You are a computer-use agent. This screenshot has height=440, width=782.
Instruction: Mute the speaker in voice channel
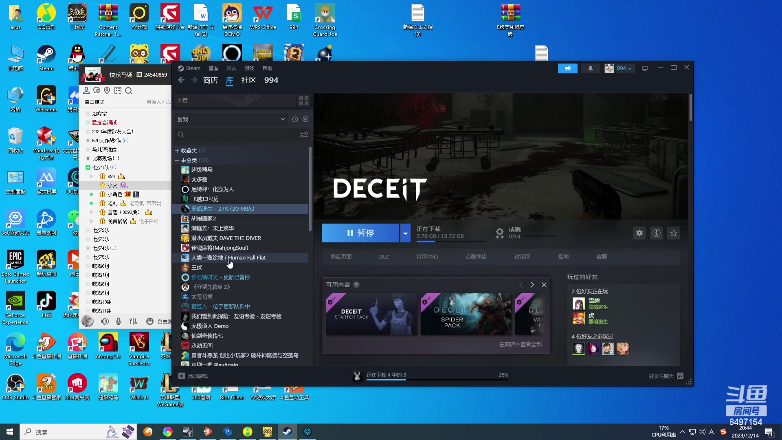(x=105, y=321)
